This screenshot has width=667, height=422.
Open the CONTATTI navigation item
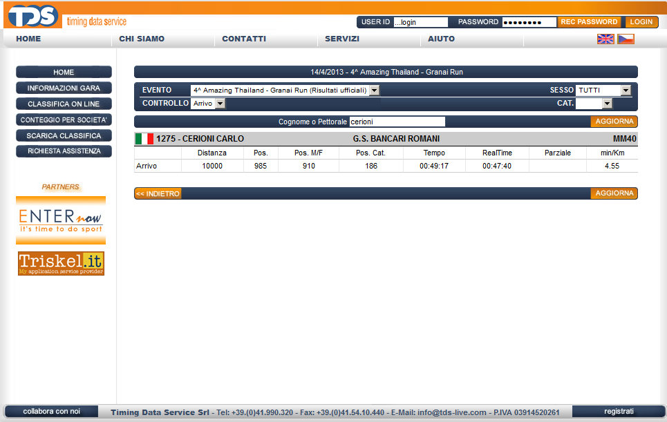click(244, 39)
